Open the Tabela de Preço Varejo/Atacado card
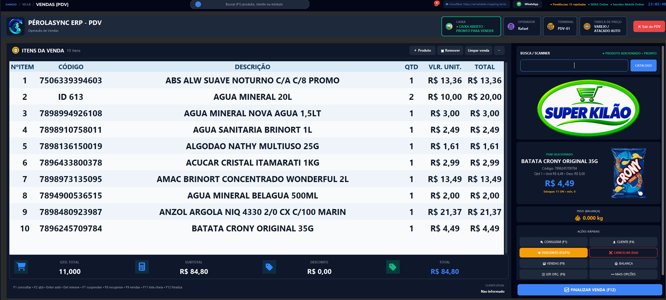This screenshot has height=300, width=666. [603, 26]
